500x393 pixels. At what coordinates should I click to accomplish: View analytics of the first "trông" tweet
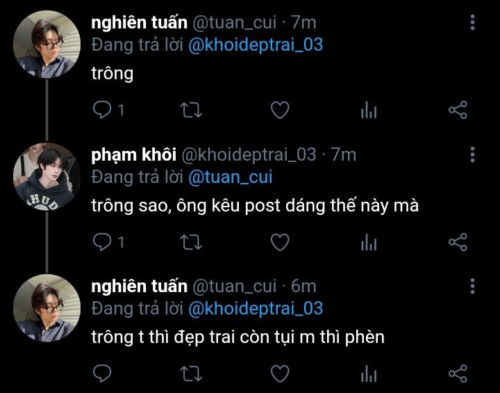pos(369,110)
